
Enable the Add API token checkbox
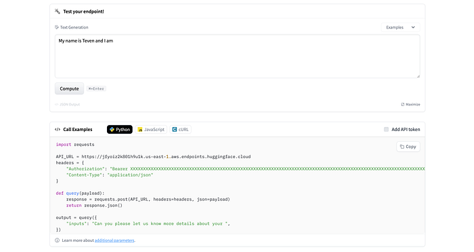click(x=386, y=129)
